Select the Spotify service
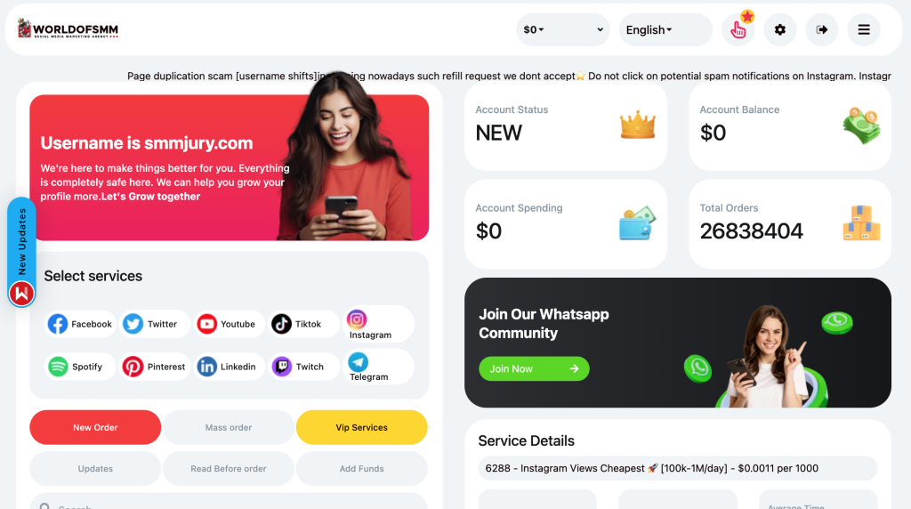This screenshot has width=911, height=509. (80, 367)
